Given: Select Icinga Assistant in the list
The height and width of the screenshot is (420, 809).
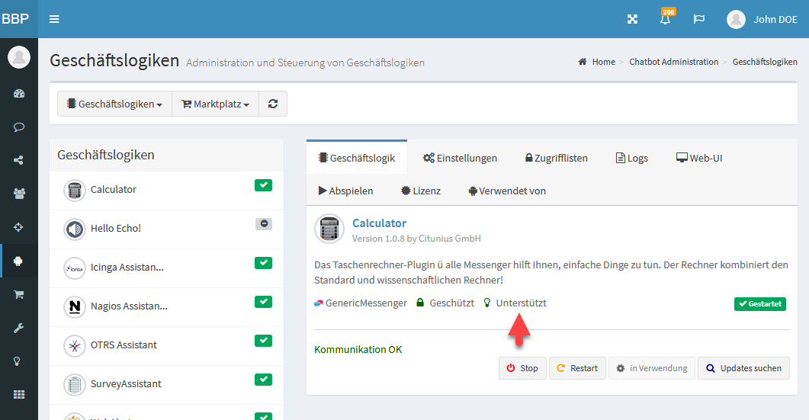Looking at the screenshot, I should [166, 268].
